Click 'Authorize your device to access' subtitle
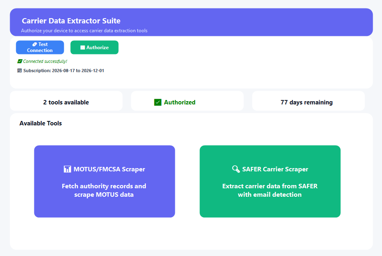Viewport: 382px width, 256px height. click(84, 31)
